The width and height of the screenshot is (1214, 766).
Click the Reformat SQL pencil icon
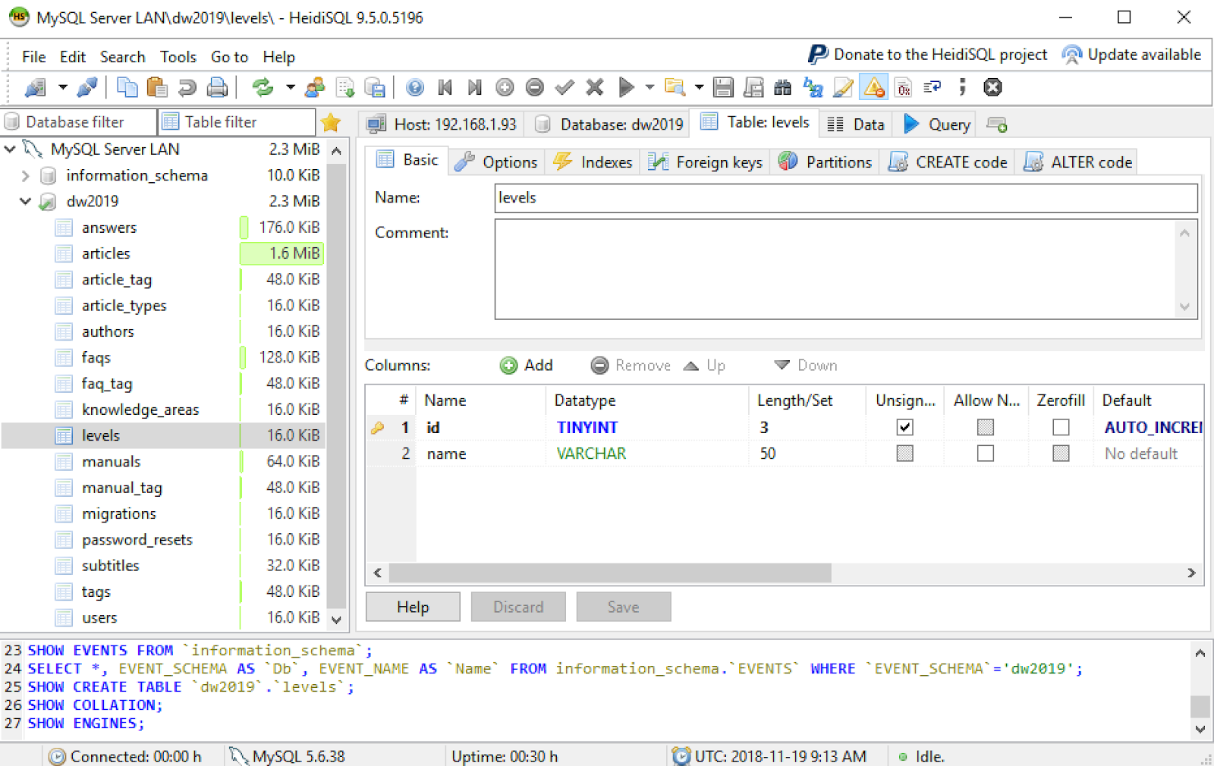pyautogui.click(x=843, y=88)
